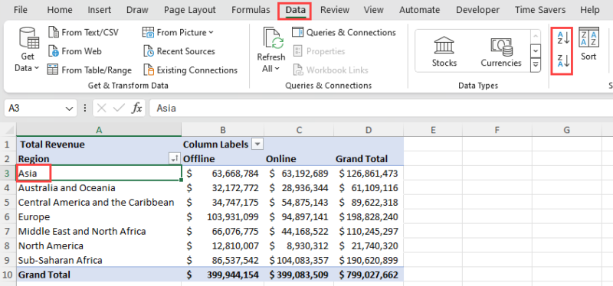613x286 pixels.
Task: Switch to the Insert tab
Action: coord(99,10)
